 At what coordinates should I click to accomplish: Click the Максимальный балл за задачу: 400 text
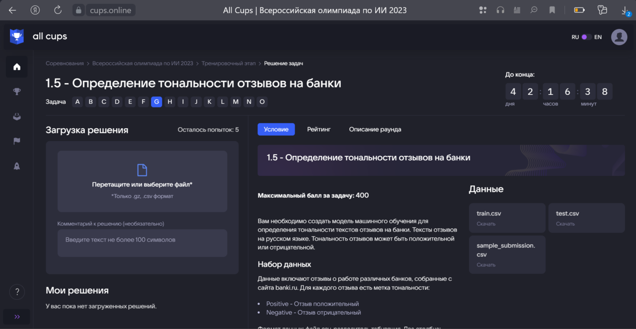coord(313,195)
